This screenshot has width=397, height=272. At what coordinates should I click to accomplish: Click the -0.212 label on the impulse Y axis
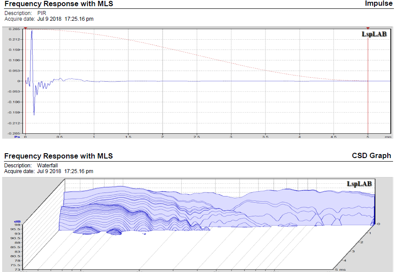pos(14,123)
